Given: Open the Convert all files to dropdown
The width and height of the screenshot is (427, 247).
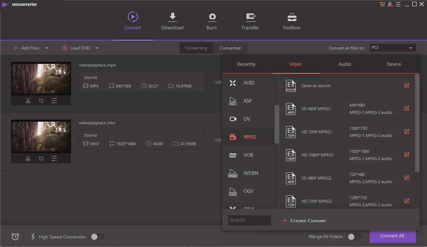Looking at the screenshot, I should (393, 48).
